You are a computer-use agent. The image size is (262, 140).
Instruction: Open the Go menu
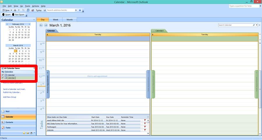[x=22, y=6]
